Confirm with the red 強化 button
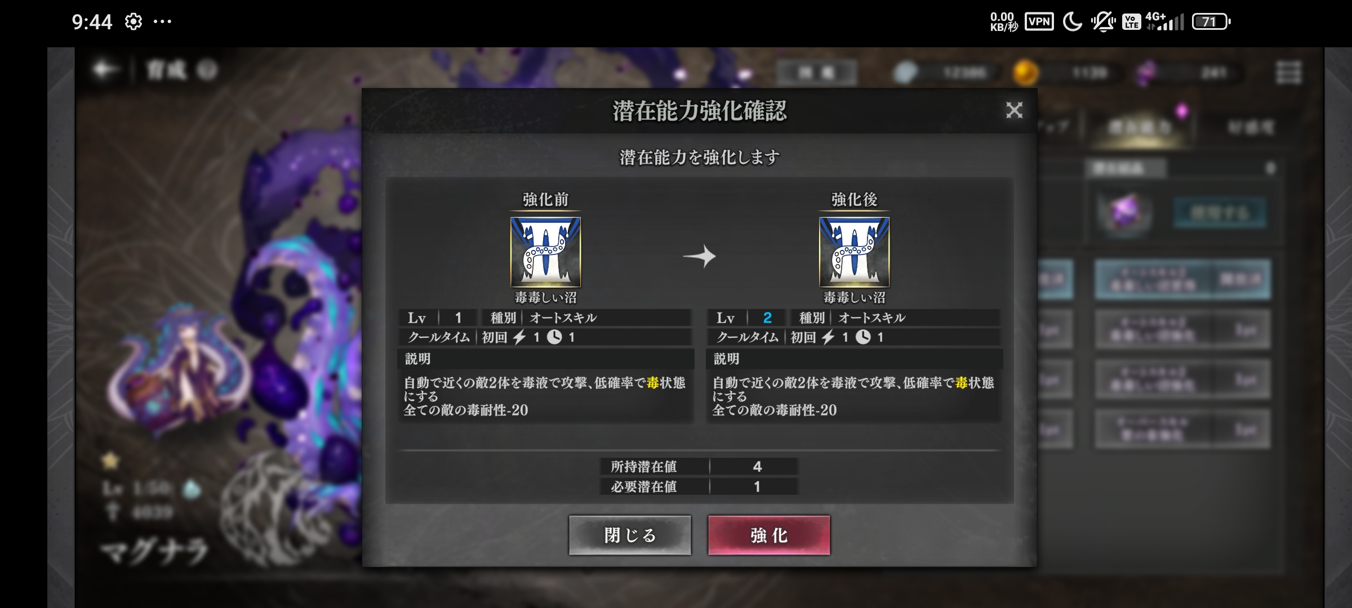This screenshot has height=608, width=1352. [769, 535]
